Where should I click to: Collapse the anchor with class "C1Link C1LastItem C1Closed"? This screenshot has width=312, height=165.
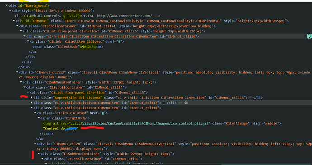28,41
